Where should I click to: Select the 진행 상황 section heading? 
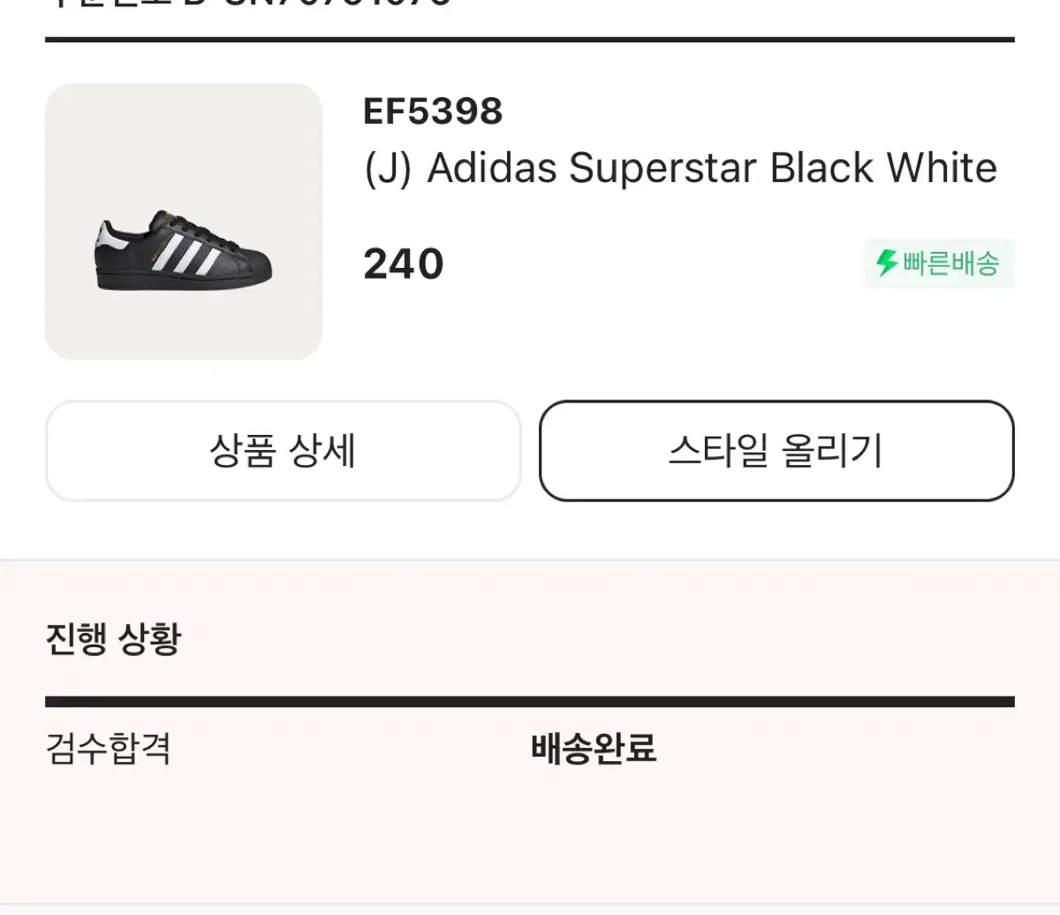(113, 638)
